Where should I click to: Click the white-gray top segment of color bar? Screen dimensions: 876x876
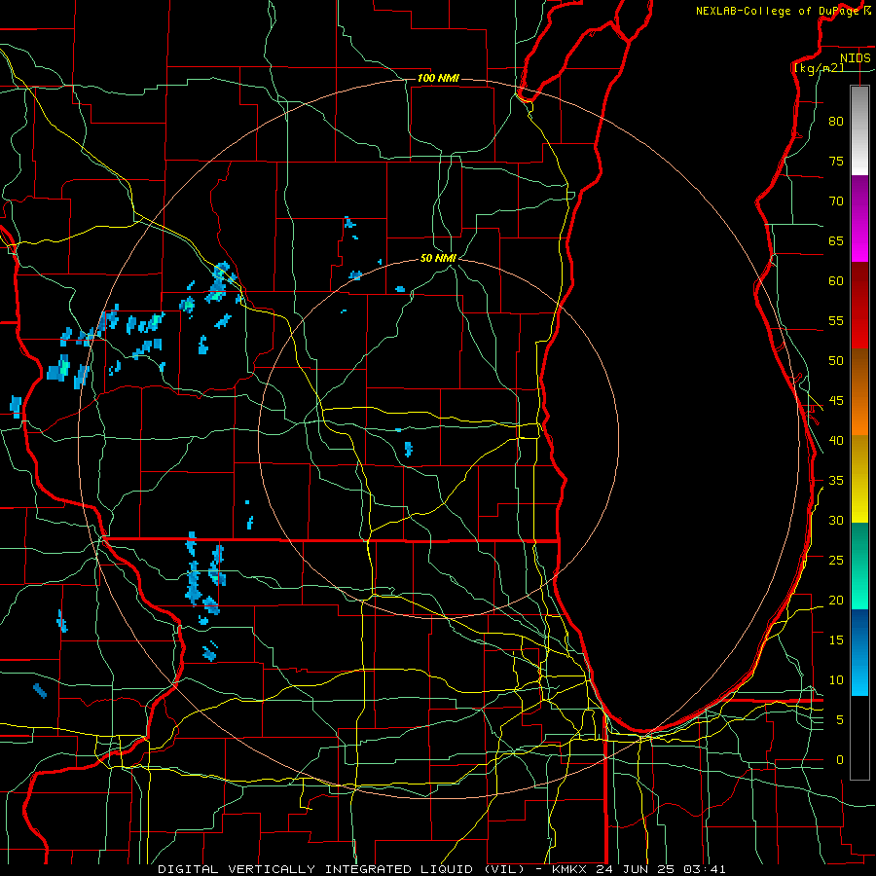pyautogui.click(x=859, y=130)
